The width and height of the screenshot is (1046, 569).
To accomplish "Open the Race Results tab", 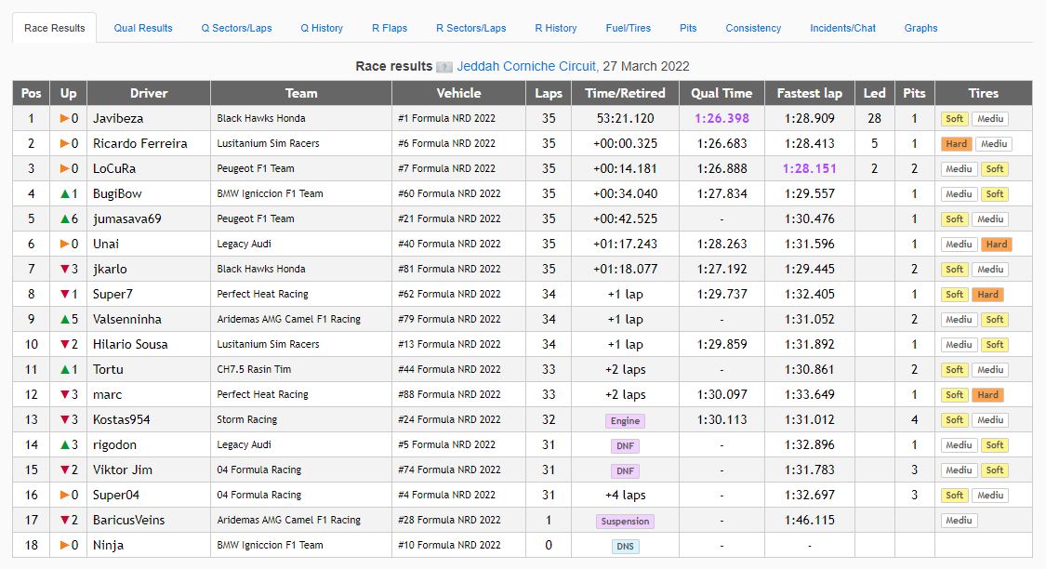I will (x=55, y=28).
